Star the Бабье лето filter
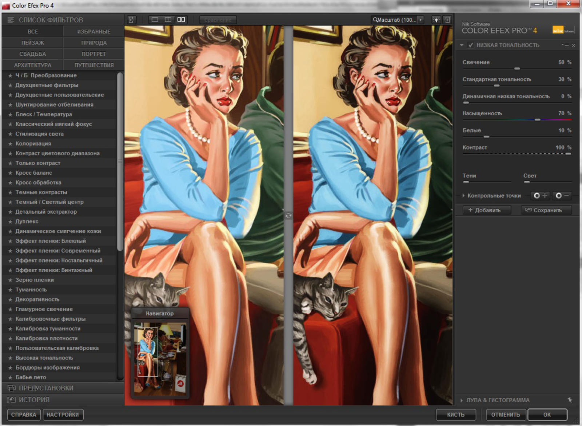Image resolution: width=582 pixels, height=426 pixels. click(x=10, y=378)
